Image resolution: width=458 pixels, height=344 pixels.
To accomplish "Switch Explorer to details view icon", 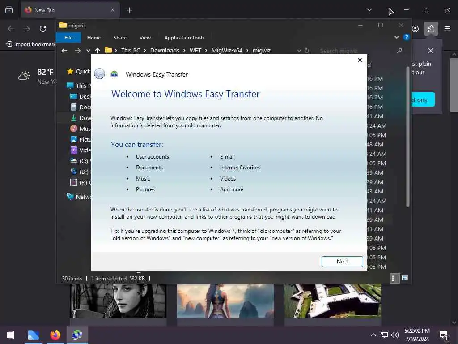I will click(x=394, y=278).
